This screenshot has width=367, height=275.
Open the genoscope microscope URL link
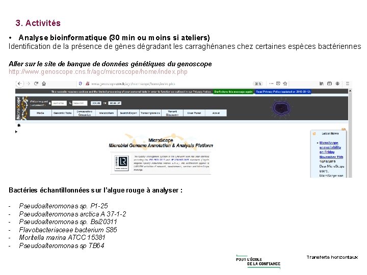[x=98, y=72]
